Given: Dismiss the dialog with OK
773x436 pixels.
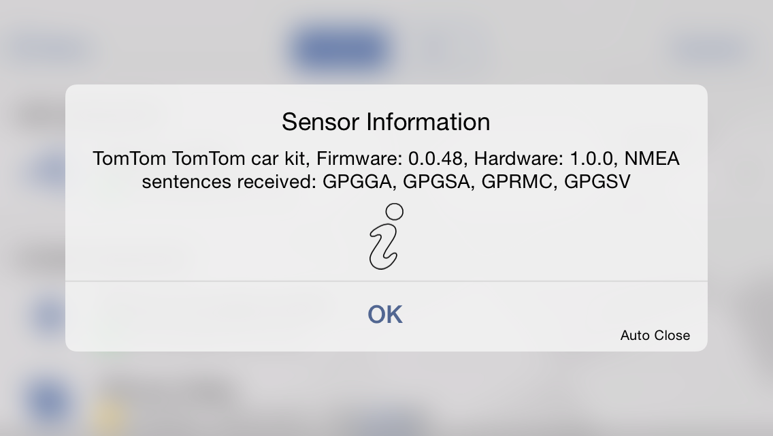Looking at the screenshot, I should [x=386, y=315].
